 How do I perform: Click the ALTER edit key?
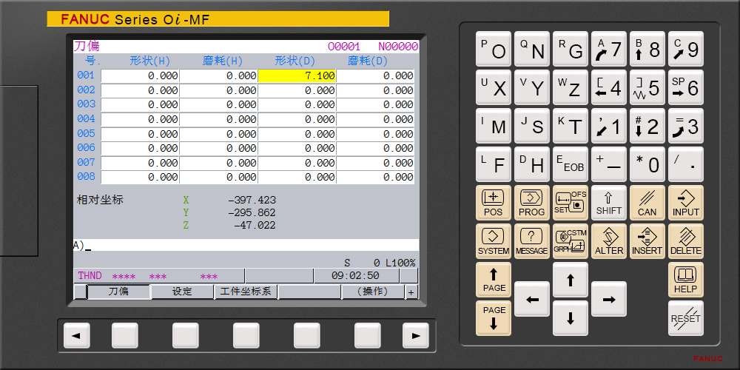click(x=609, y=241)
